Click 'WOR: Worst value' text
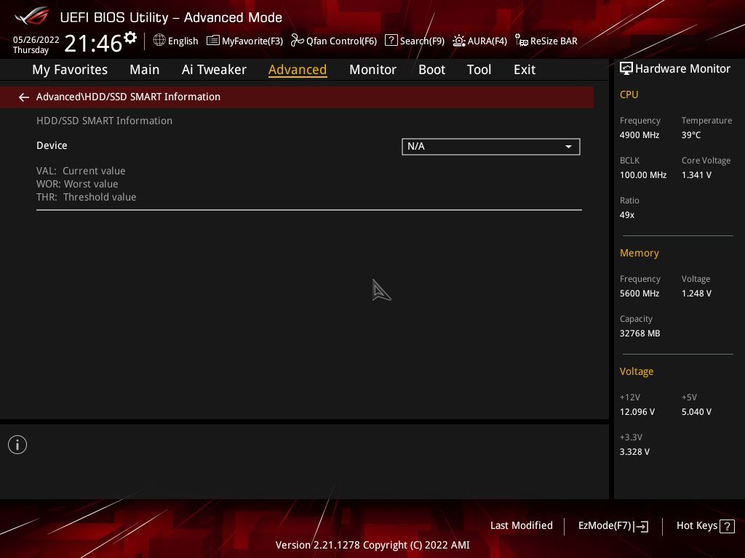The width and height of the screenshot is (745, 558). click(77, 184)
